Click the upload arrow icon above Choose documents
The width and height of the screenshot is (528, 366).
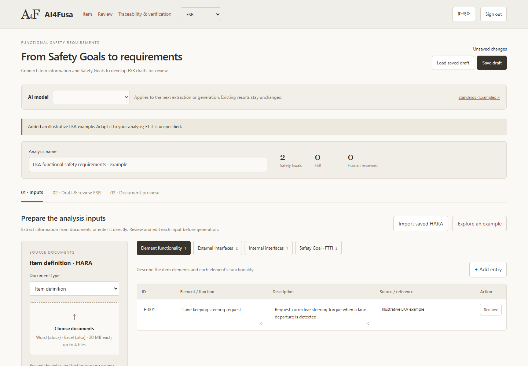(74, 317)
